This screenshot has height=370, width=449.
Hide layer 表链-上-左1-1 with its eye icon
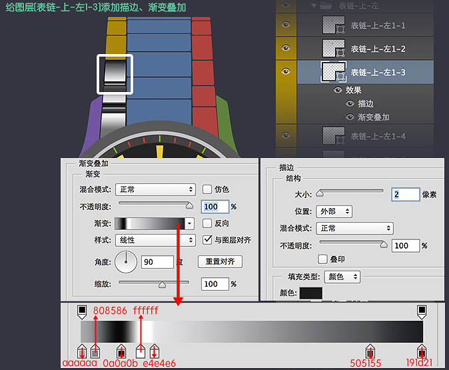pyautogui.click(x=286, y=25)
